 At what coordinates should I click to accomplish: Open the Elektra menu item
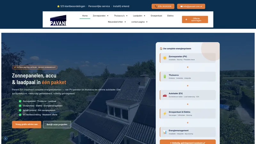(x=170, y=16)
